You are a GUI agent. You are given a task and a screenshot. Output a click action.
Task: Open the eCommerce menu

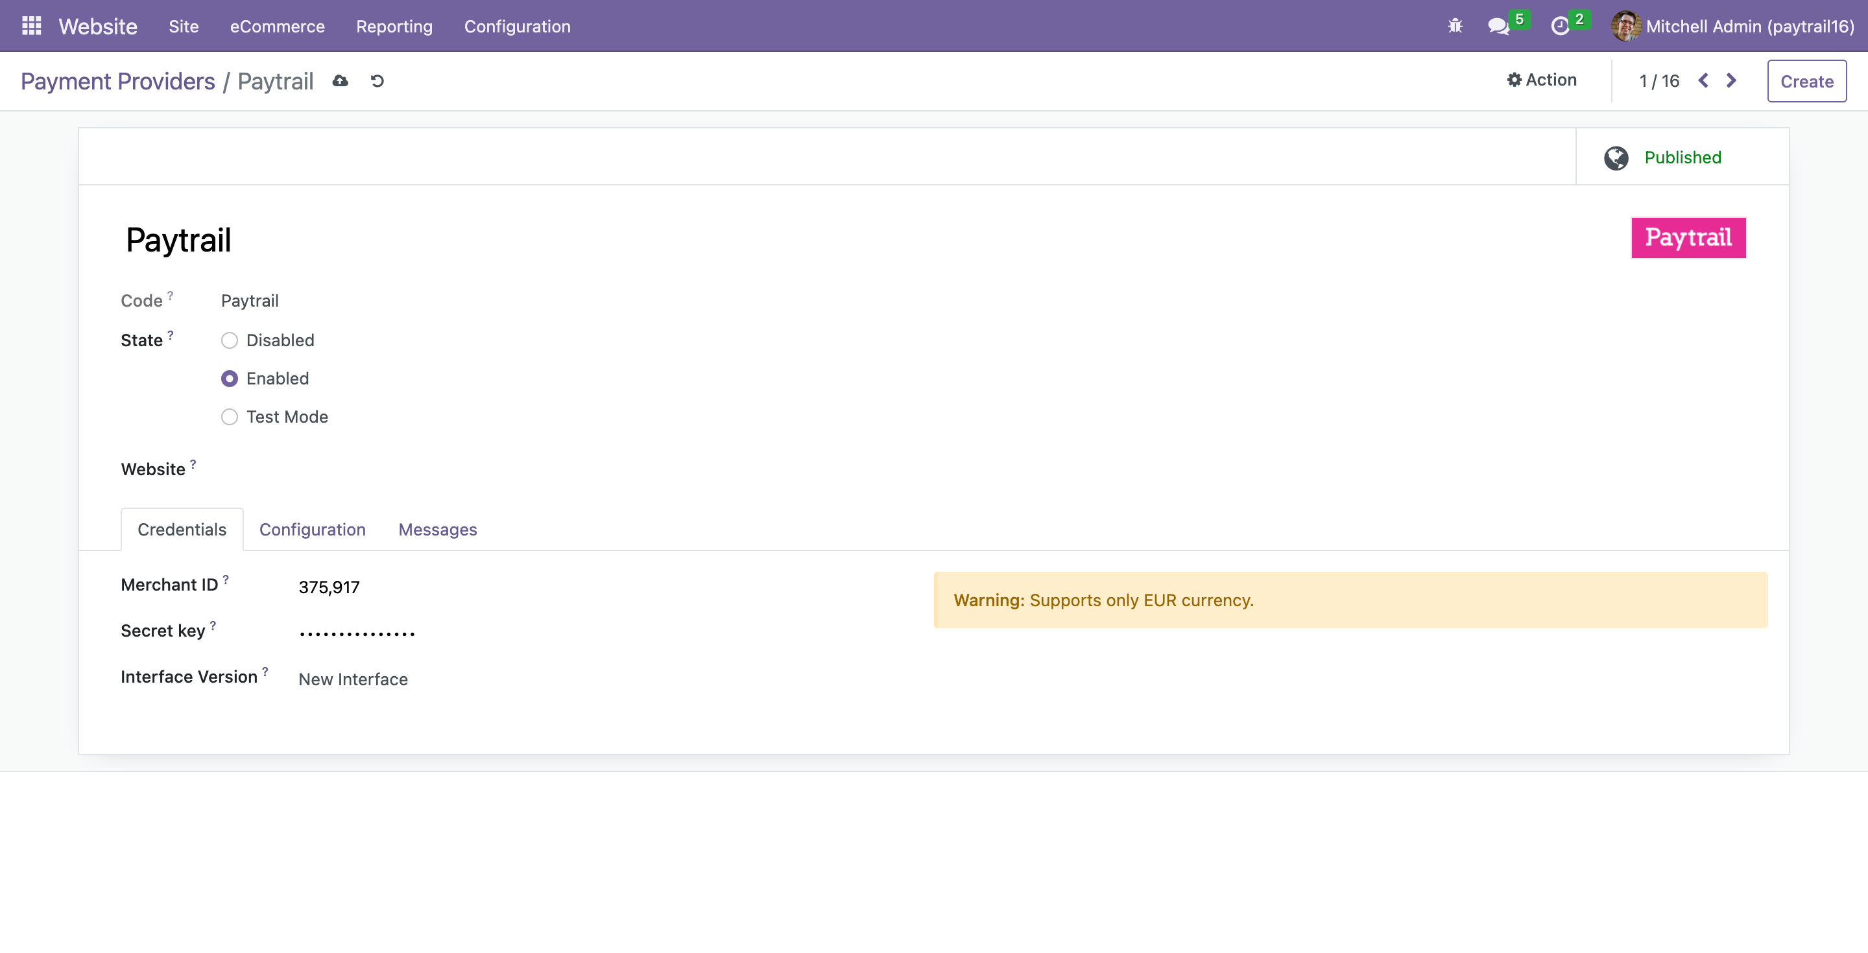tap(277, 26)
